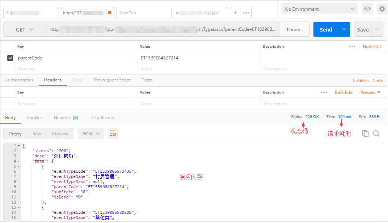Click the parentCode key field
This screenshot has width=388, height=223.
[76, 58]
